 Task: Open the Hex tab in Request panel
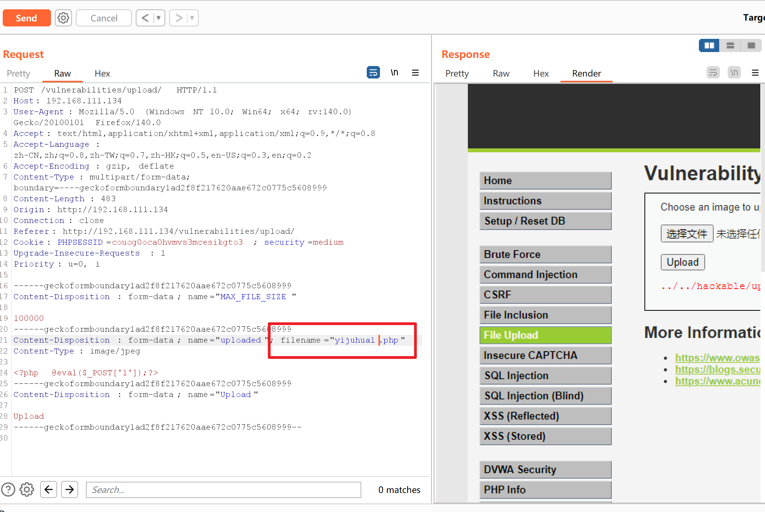tap(102, 73)
